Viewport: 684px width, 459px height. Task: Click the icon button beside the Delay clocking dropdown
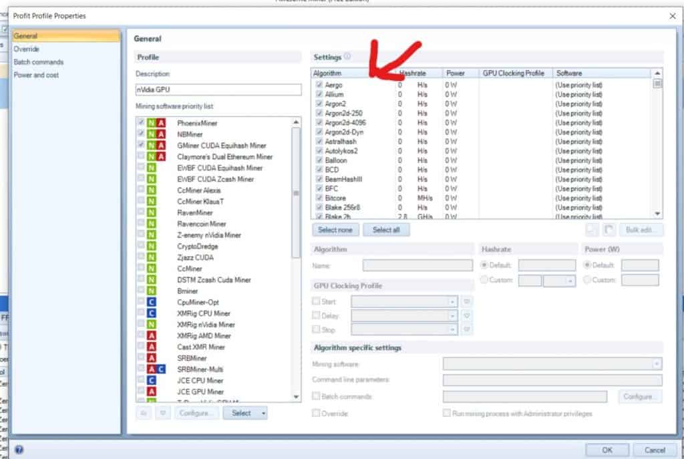tap(466, 315)
